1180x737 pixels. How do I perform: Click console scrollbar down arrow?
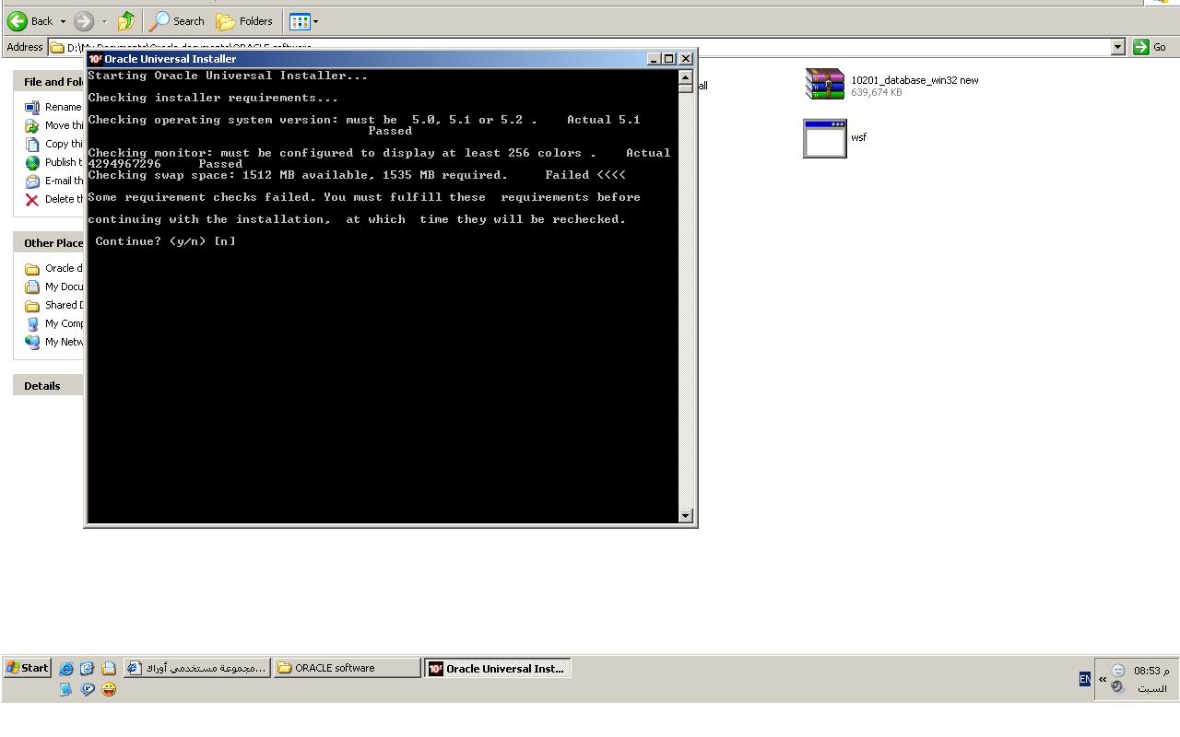tap(685, 516)
